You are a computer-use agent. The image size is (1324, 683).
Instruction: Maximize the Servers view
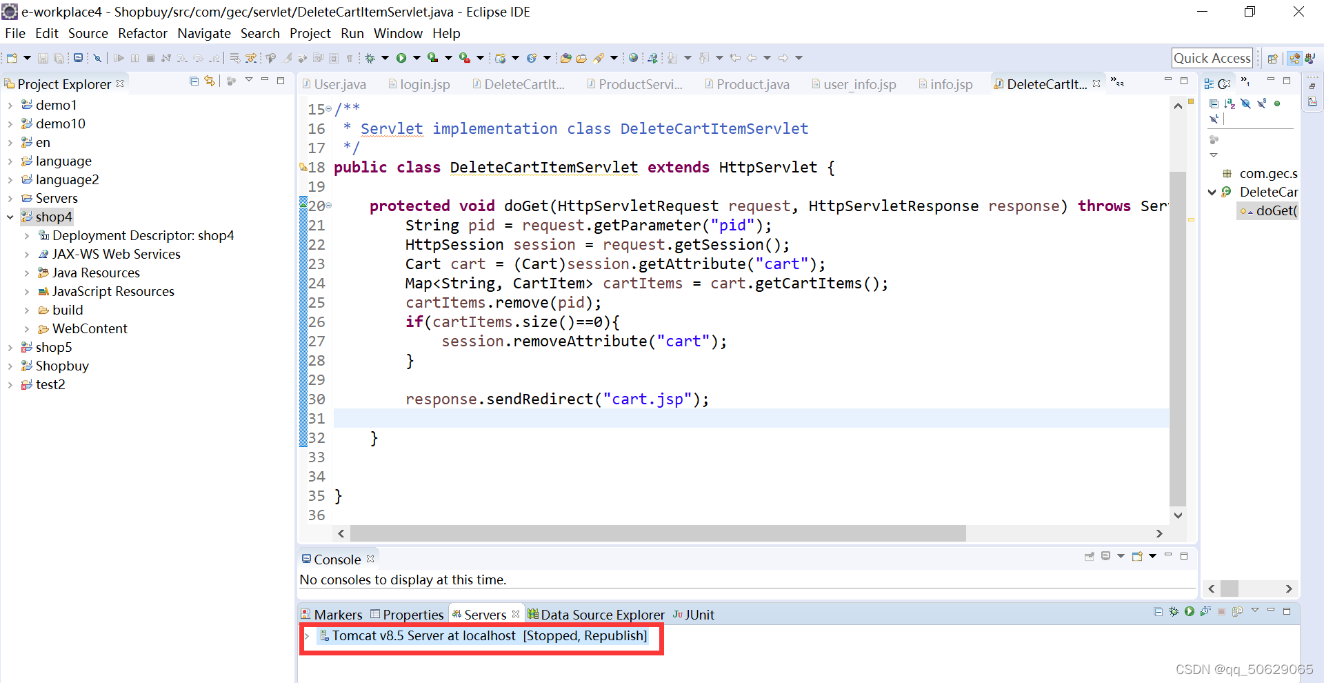coord(1285,611)
